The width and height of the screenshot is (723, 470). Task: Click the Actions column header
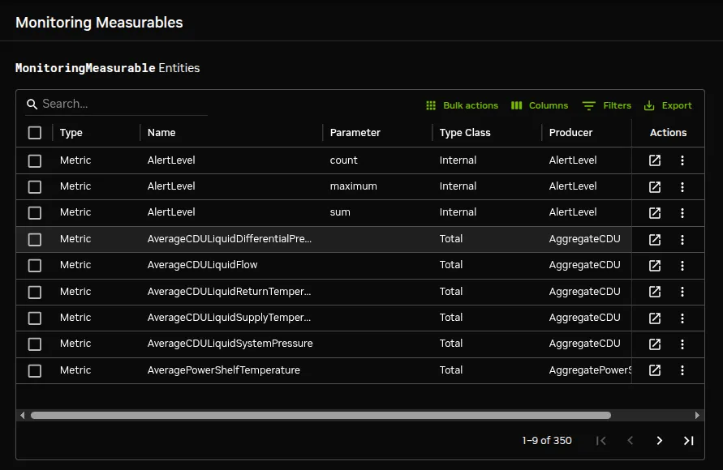click(668, 133)
